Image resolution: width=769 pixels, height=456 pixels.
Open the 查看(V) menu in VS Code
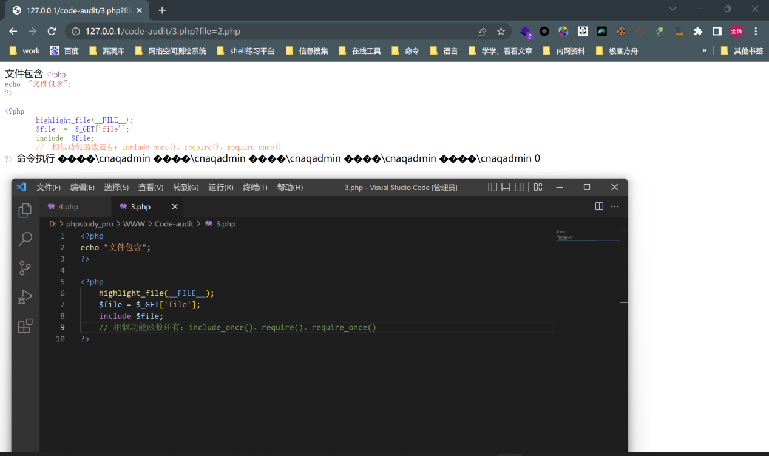pos(151,187)
